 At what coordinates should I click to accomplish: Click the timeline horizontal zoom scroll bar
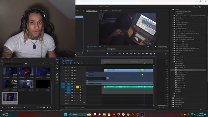tap(74, 107)
